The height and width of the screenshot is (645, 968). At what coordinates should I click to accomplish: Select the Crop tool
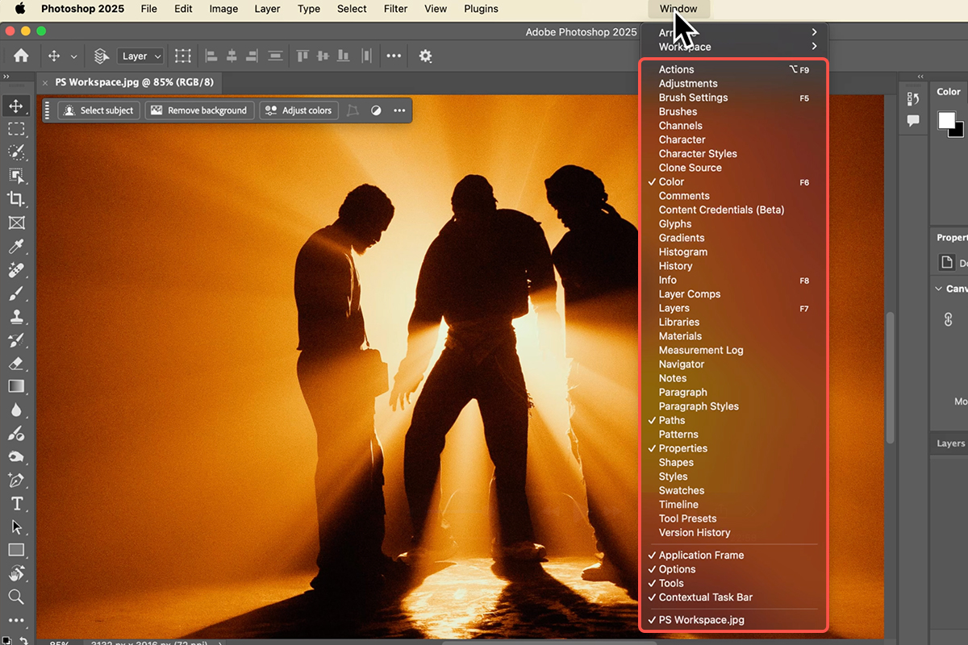click(x=15, y=199)
